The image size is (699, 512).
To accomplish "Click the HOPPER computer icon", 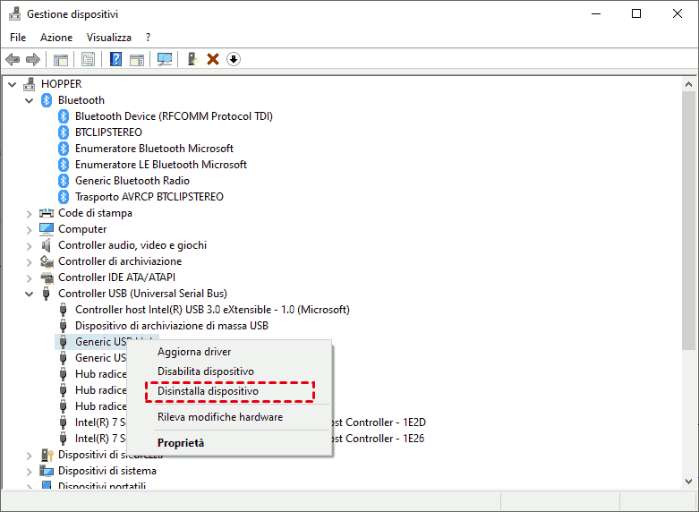I will tap(30, 84).
